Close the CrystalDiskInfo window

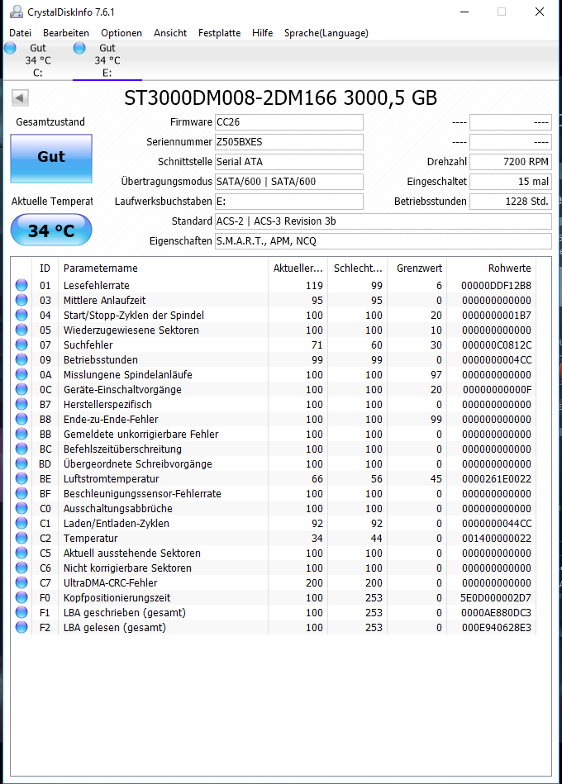[540, 12]
